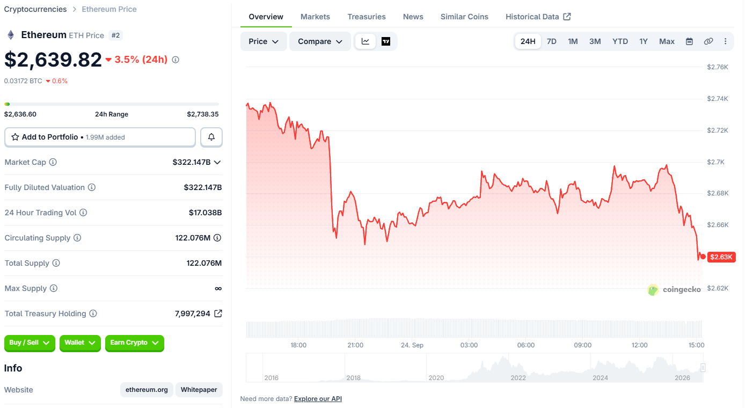Switch to the Overview tab
This screenshot has height=408, width=746.
click(266, 17)
